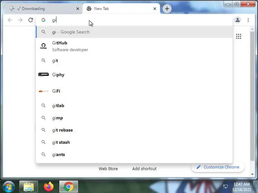Select the 'gitlab' suggestion text
Screen dimensions: 258x193
point(58,106)
